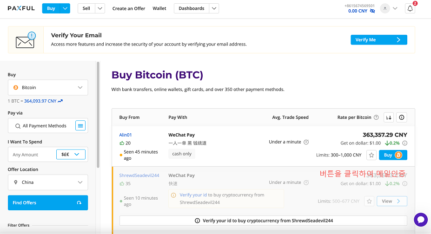Open the Paxful logo home link
Screen dimensions: 431x234
(x=21, y=8)
